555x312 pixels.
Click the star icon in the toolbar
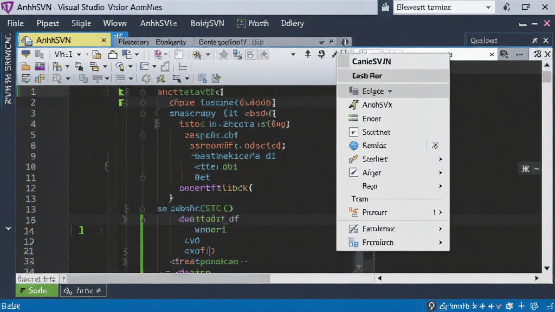tap(223, 55)
